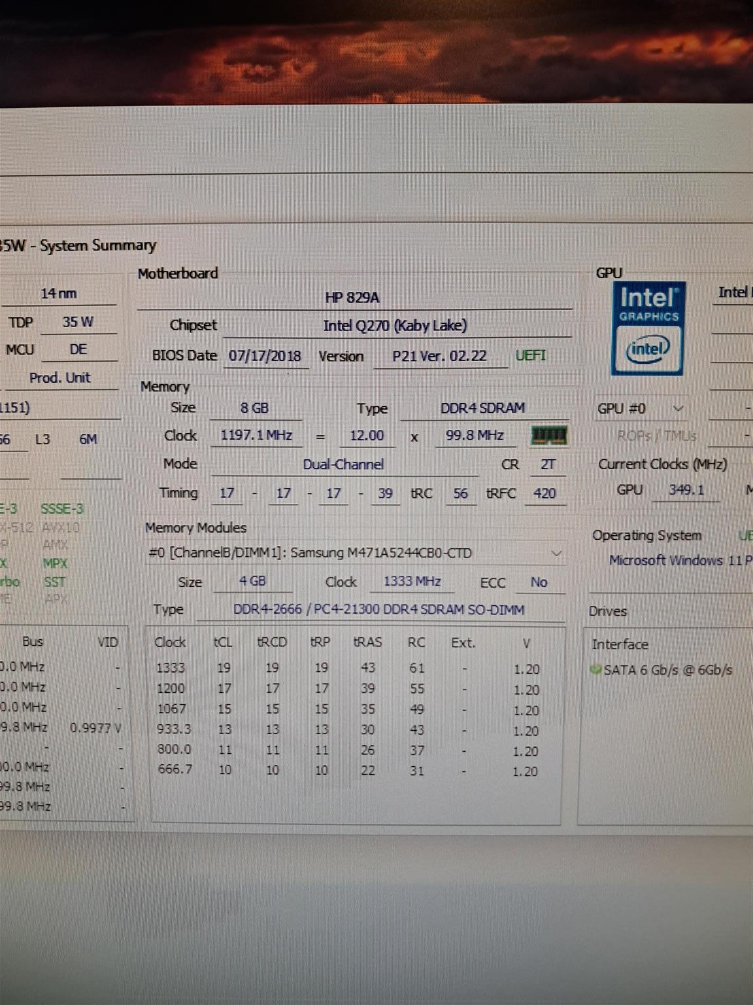
Task: Click the Intel Graphics logo
Action: coord(647,328)
